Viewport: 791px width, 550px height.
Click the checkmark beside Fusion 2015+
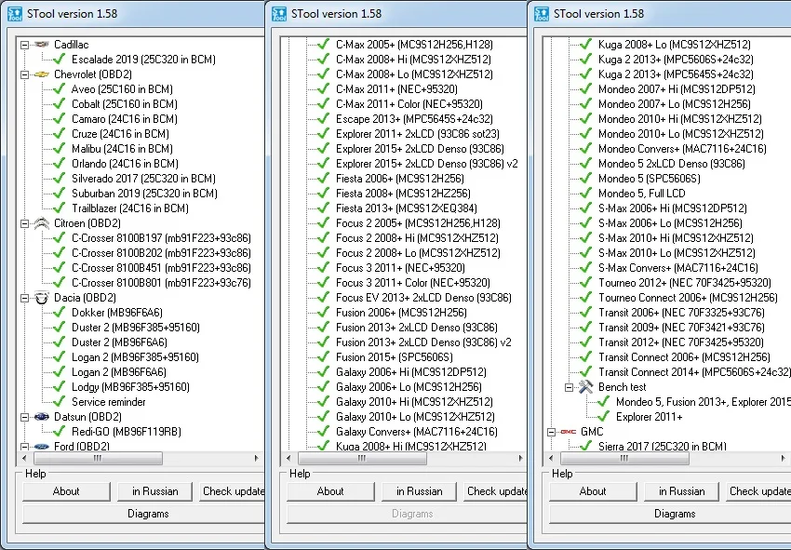tap(323, 357)
